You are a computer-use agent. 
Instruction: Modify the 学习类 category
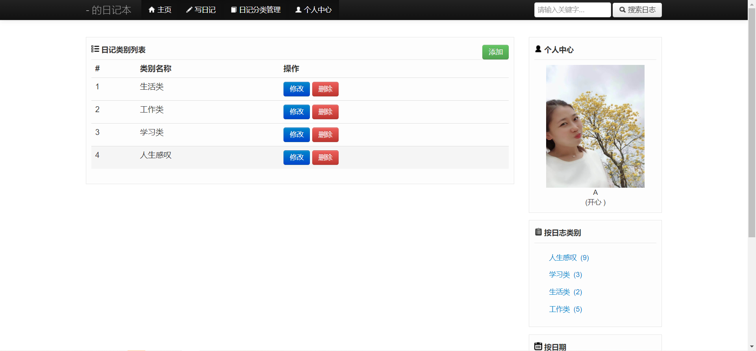(x=296, y=135)
